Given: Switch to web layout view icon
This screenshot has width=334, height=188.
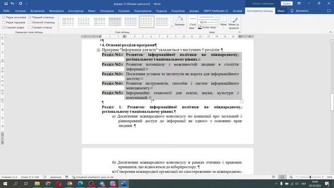Looking at the screenshot, I should [291, 177].
